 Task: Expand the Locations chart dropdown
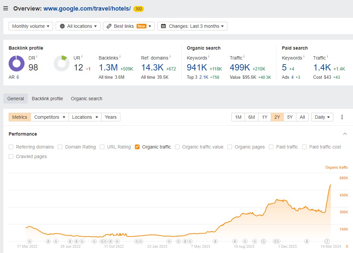pyautogui.click(x=85, y=117)
